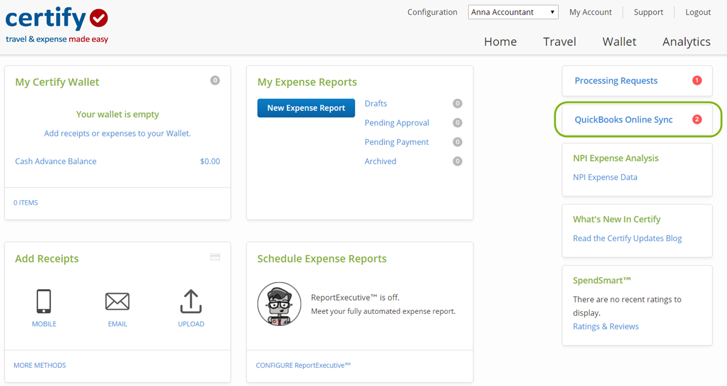
Task: Switch to the Travel tab
Action: coord(559,41)
